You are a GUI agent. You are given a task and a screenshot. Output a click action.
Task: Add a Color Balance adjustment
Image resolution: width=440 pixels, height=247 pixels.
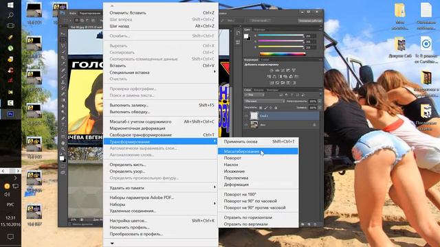[274, 76]
